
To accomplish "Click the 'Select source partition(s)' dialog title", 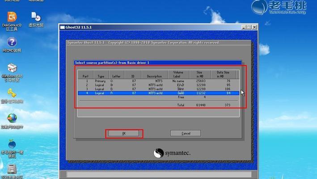I will (112, 63).
